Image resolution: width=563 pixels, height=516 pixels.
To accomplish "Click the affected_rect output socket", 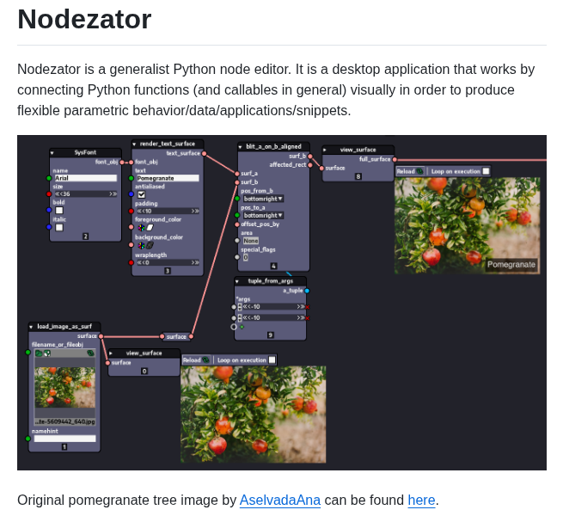I will tap(310, 165).
